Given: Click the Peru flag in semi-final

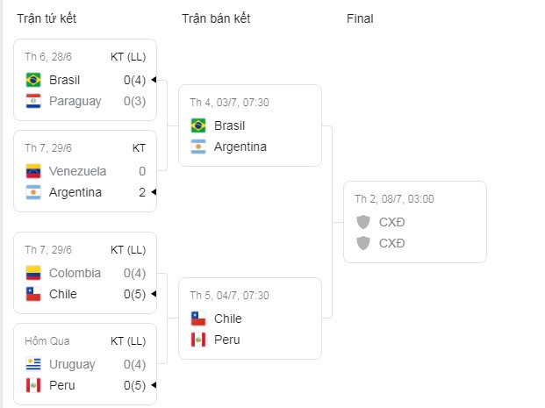Looking at the screenshot, I should (198, 340).
